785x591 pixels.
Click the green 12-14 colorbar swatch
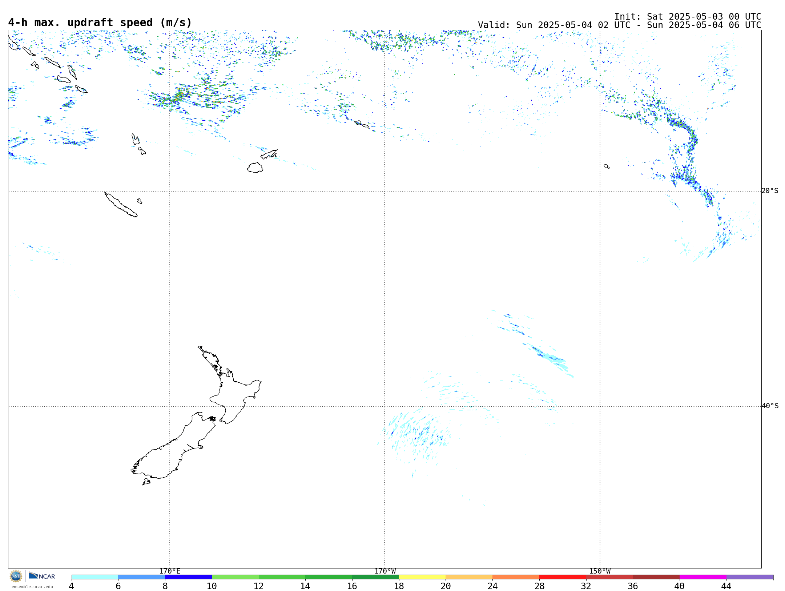tap(282, 577)
